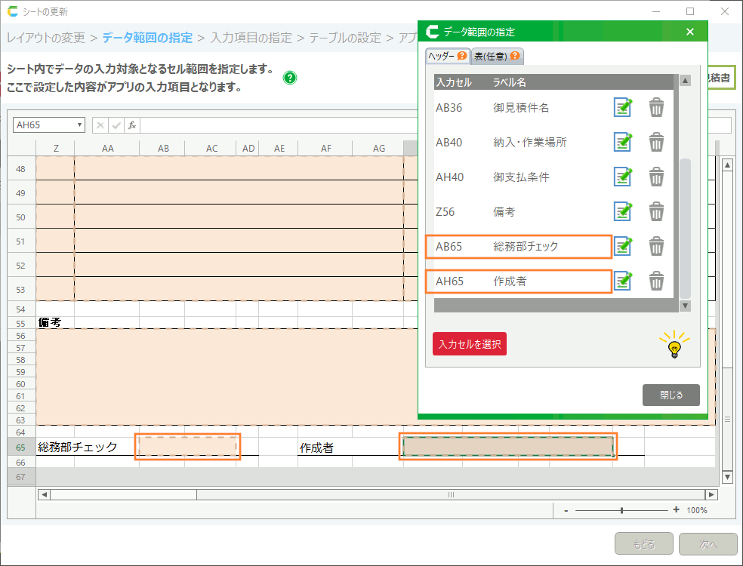Delete the 納入・作業場所 entry with trash icon
This screenshot has height=566, width=743.
[657, 143]
